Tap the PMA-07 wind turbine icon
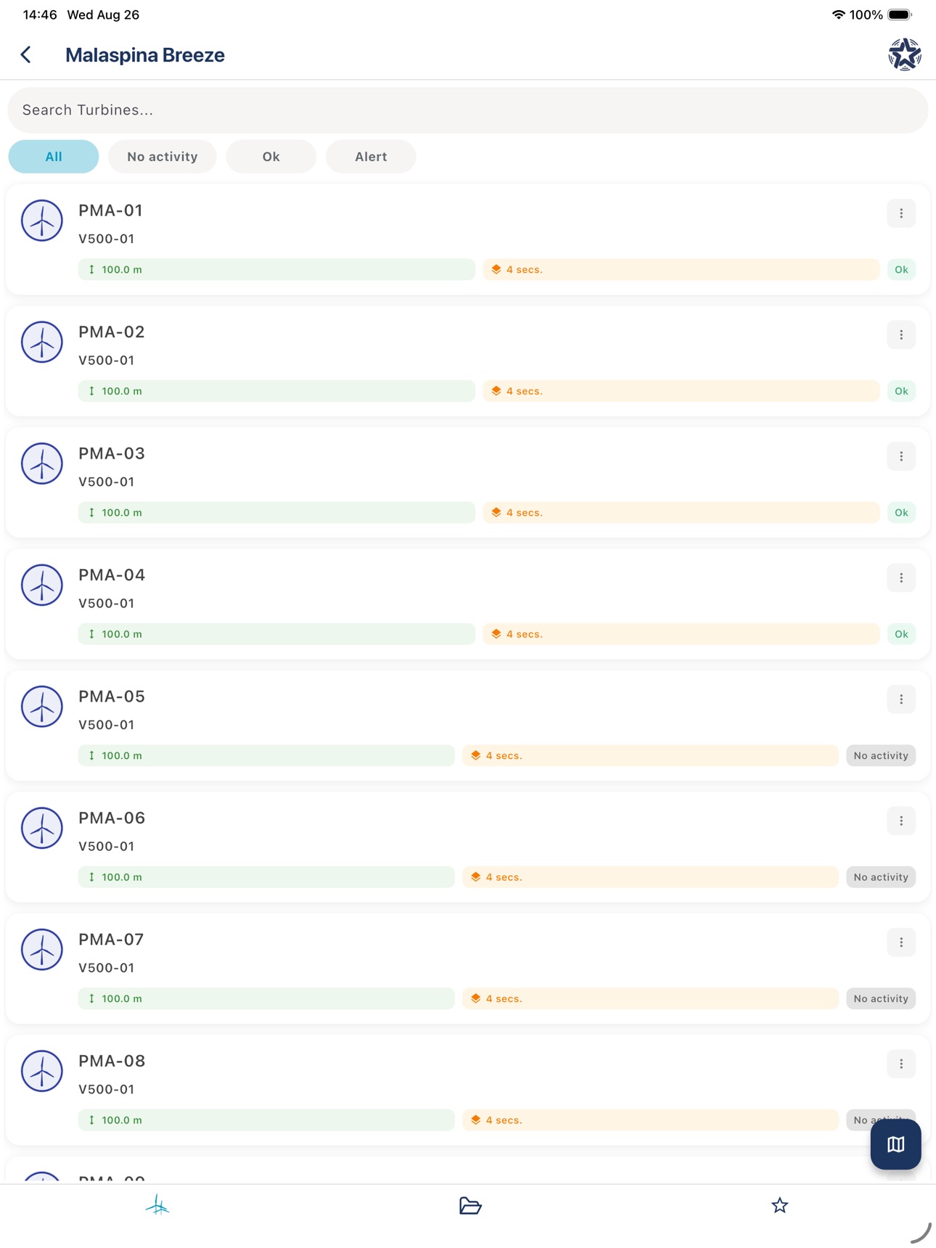This screenshot has height=1248, width=936. click(x=42, y=949)
